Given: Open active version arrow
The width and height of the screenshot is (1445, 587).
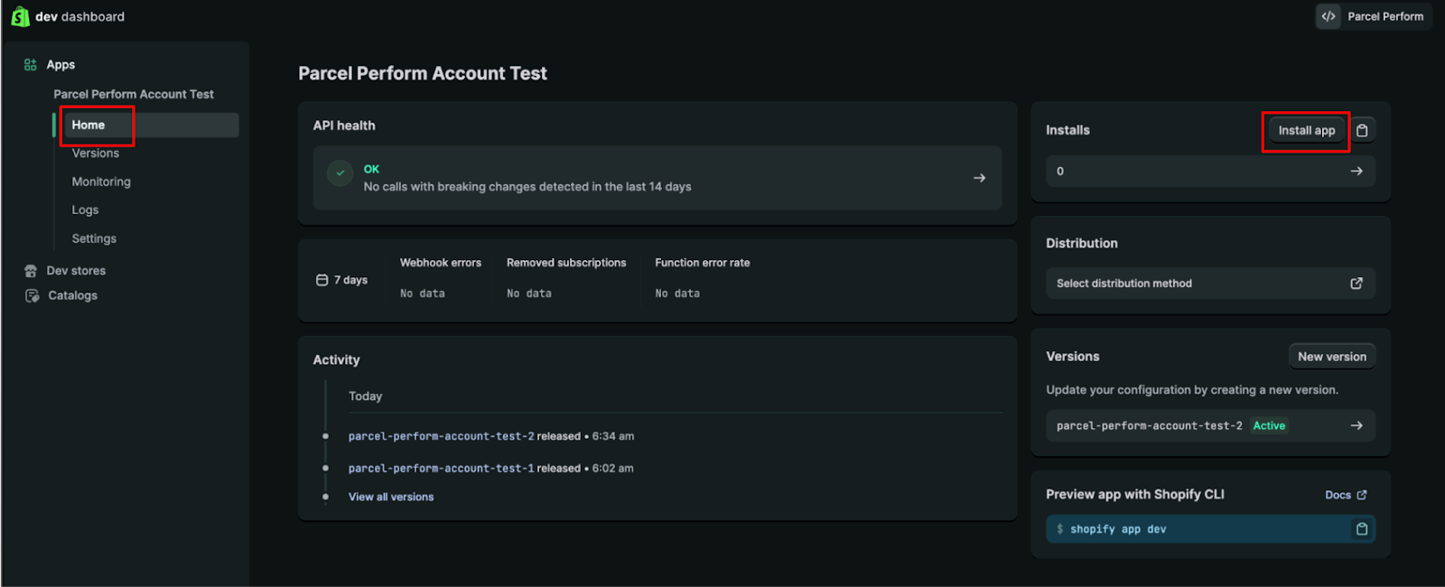Looking at the screenshot, I should [x=1356, y=425].
